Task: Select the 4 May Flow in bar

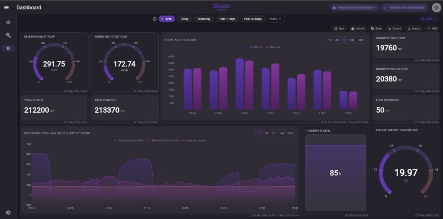Action: [x=292, y=94]
